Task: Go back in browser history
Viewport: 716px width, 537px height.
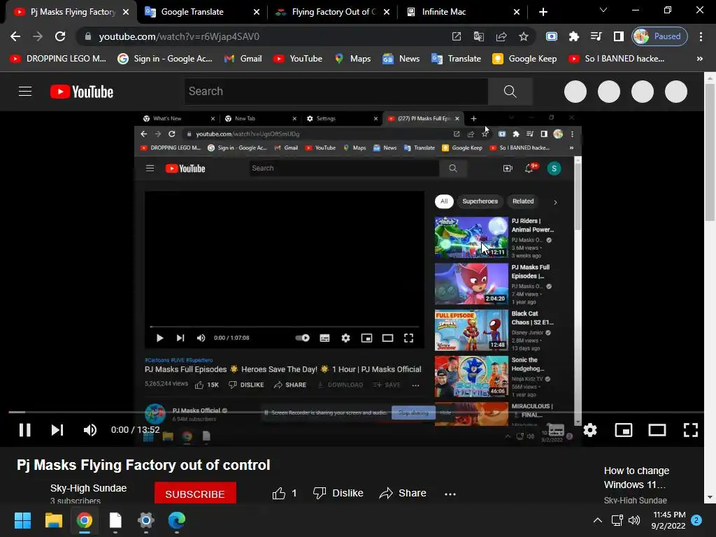Action: pos(15,36)
